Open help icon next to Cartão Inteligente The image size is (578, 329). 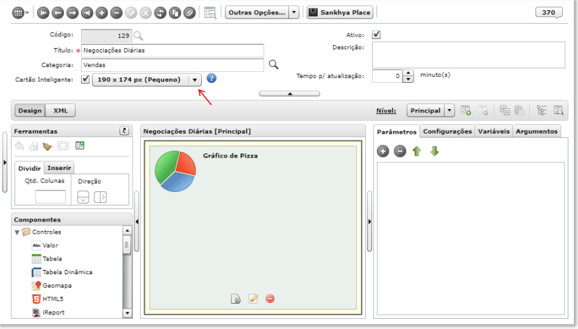(x=211, y=78)
